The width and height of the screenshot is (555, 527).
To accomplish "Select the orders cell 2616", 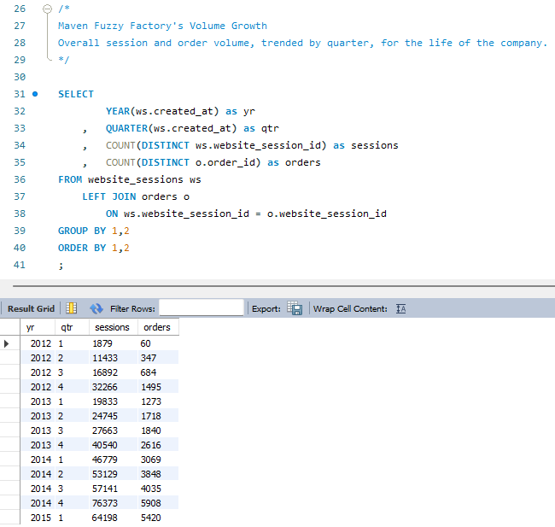I will point(158,445).
